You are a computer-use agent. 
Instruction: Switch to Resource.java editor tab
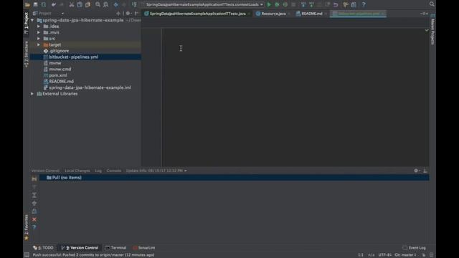pyautogui.click(x=273, y=14)
